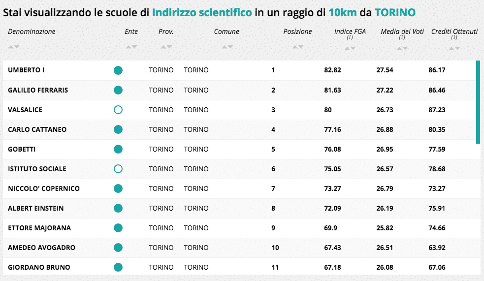Click the teal vertical scrollbar
Viewport: 484px width, 281px height.
478,101
